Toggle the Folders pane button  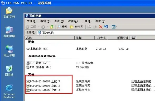(x=76, y=27)
